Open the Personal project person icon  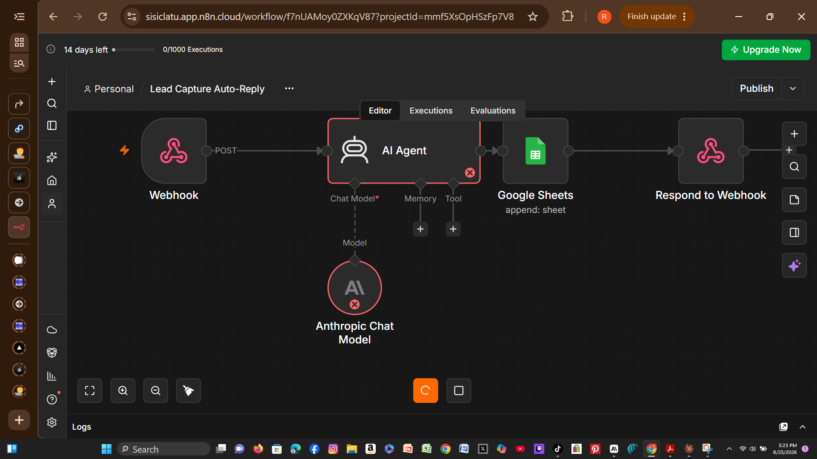[52, 204]
